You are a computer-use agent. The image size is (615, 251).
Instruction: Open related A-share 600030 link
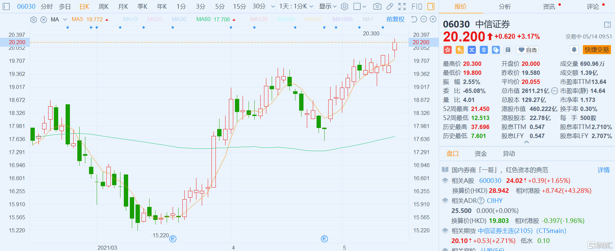pos(490,180)
